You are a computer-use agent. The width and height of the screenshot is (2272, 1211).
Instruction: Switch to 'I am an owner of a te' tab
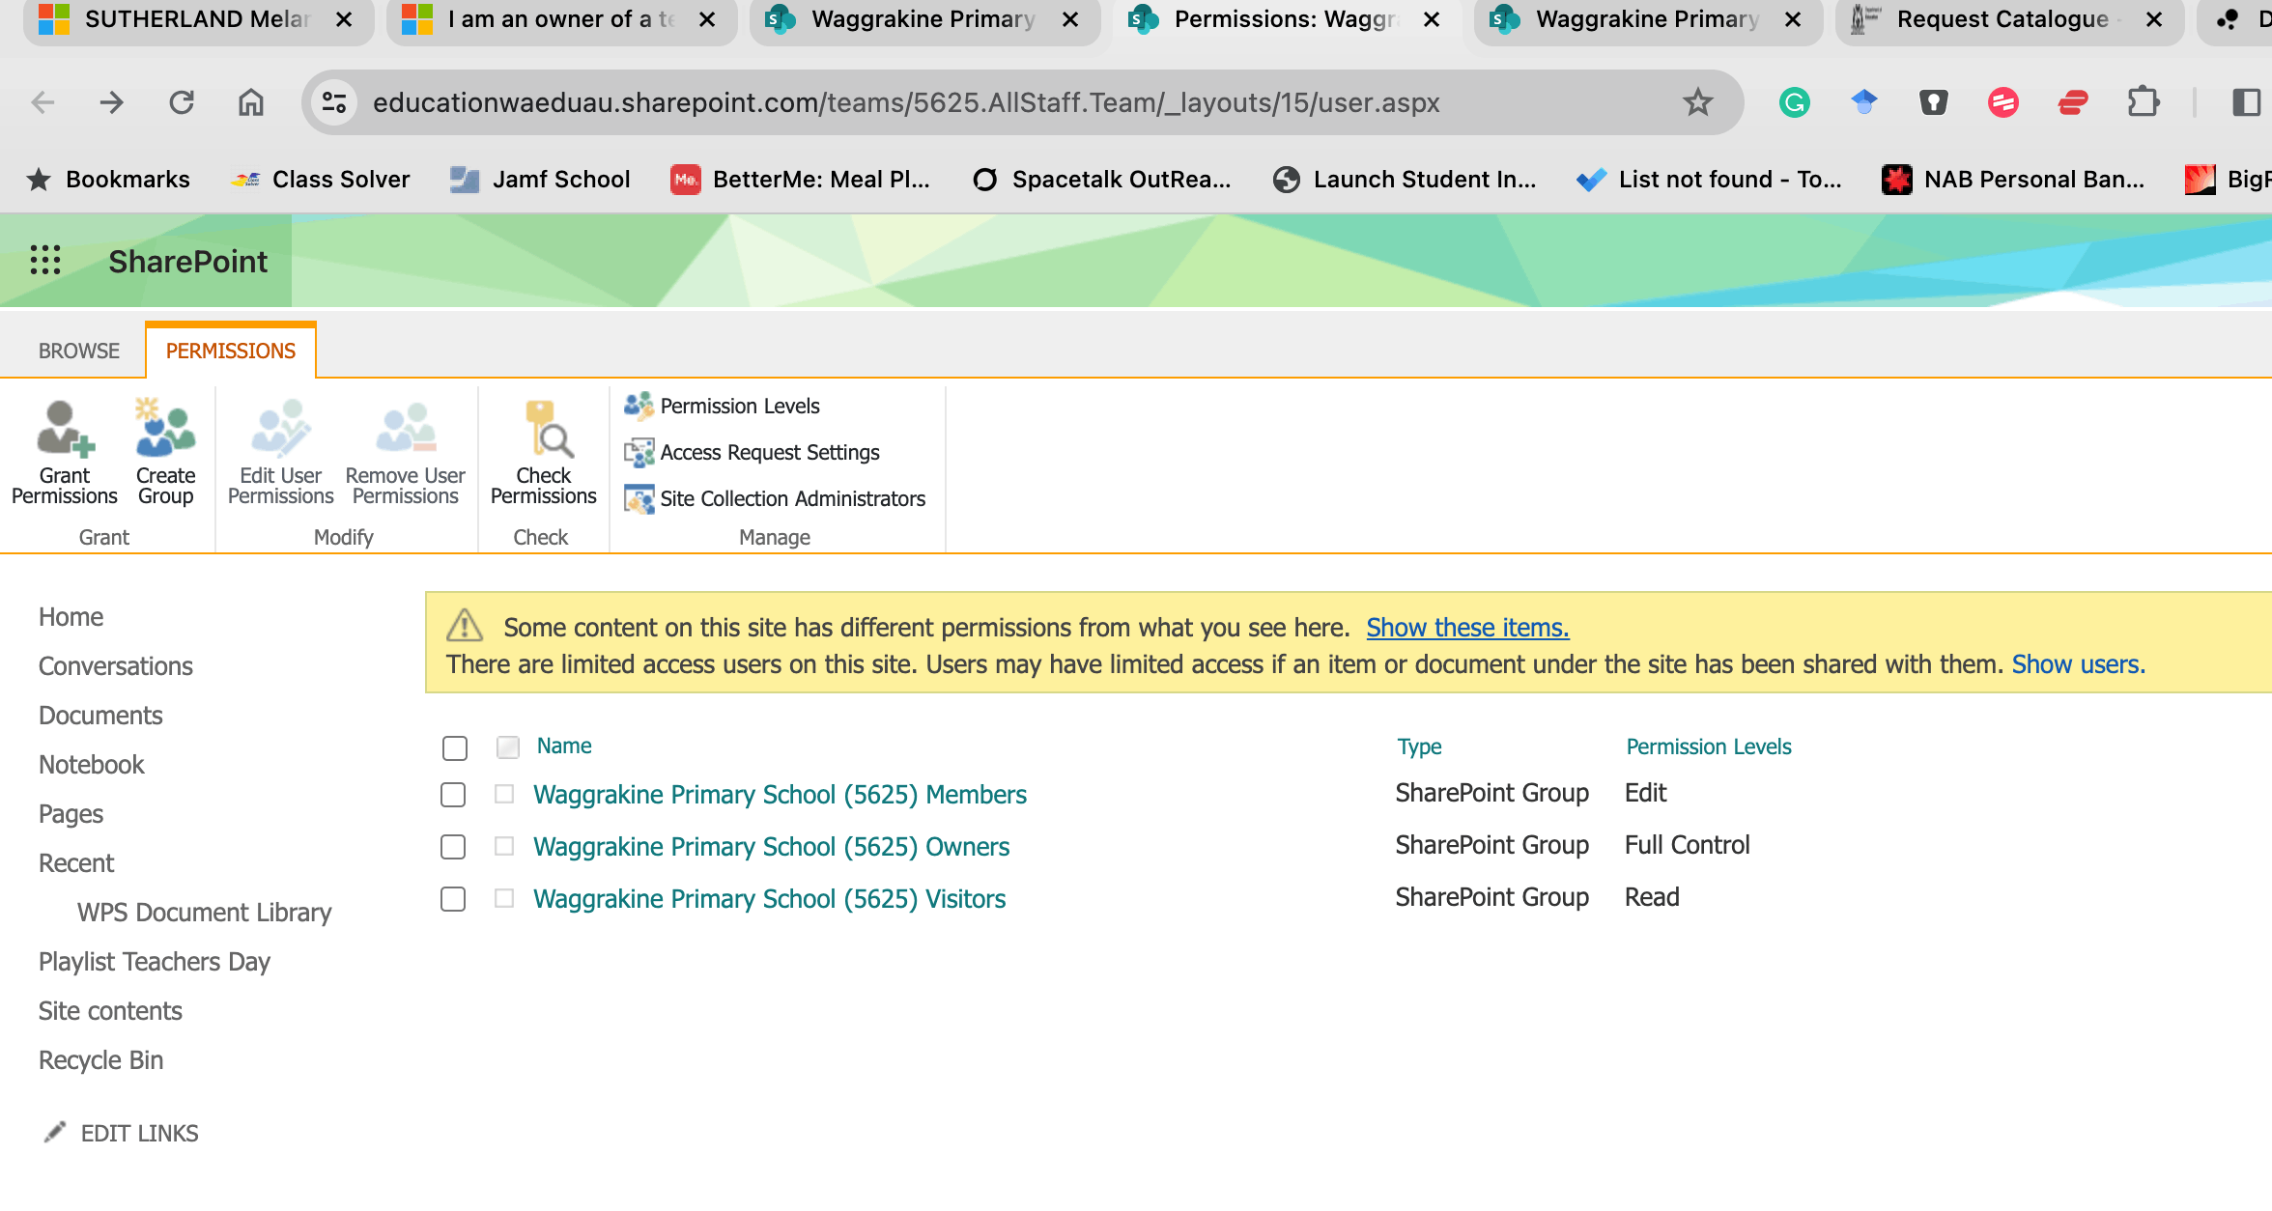point(560,19)
